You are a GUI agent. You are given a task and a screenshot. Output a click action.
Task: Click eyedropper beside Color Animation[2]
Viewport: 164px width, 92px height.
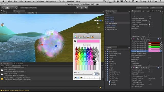[x=161, y=47]
